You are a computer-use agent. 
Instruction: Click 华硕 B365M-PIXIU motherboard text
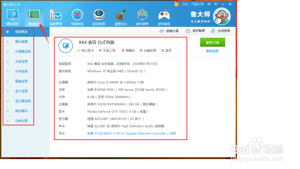pos(127,89)
